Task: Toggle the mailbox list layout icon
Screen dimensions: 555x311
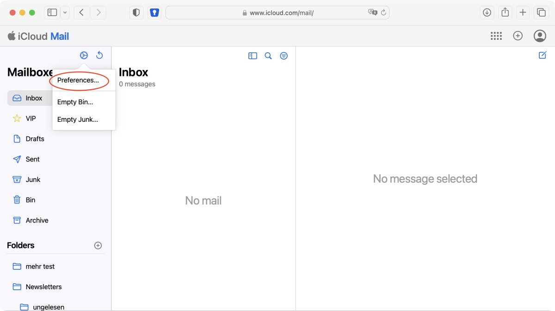Action: click(253, 56)
